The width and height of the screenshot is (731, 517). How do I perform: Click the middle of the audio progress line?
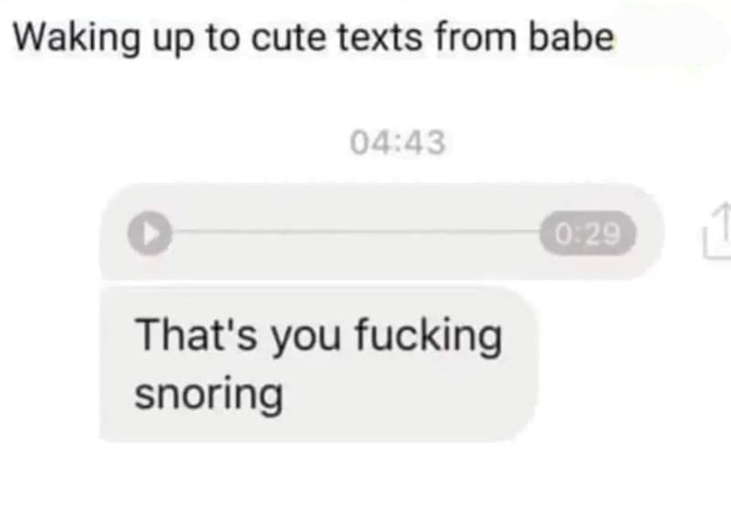[356, 231]
